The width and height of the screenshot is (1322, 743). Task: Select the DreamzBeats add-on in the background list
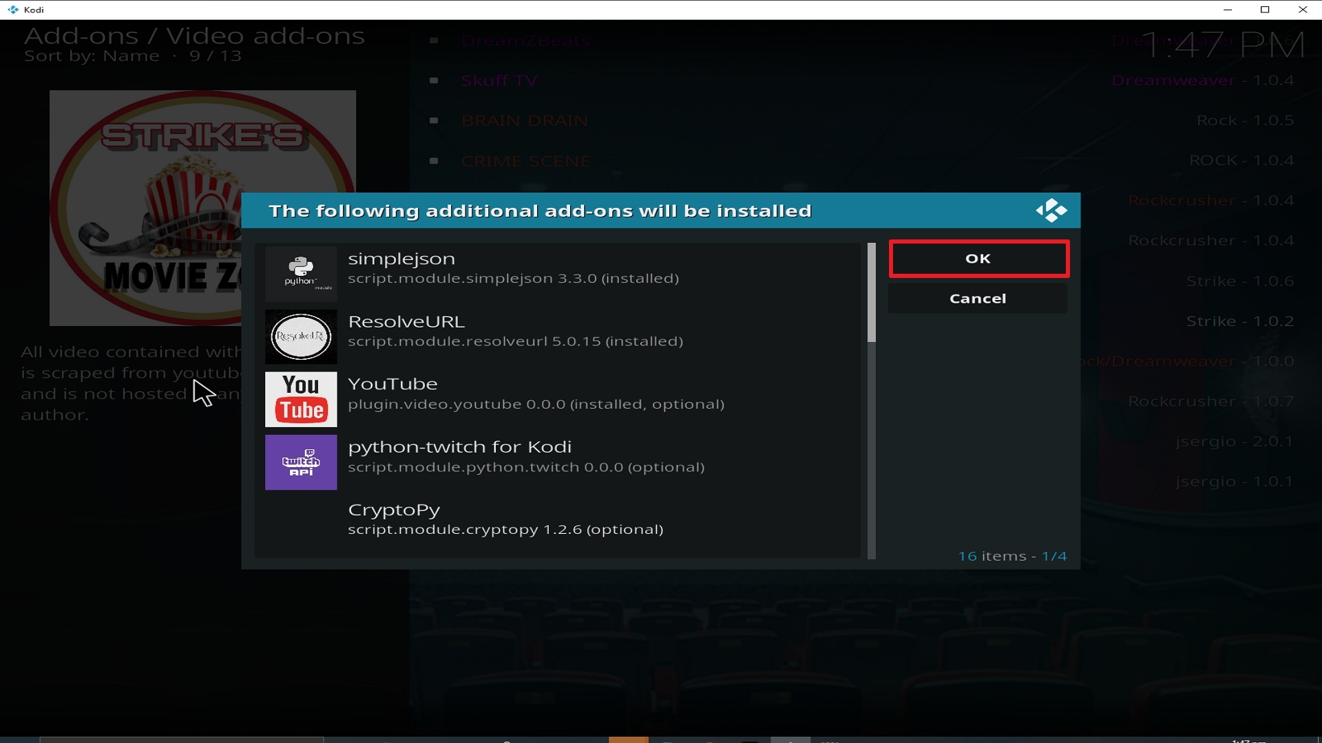(525, 41)
